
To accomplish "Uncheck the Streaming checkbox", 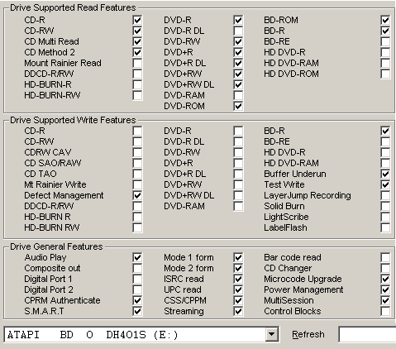I will [x=238, y=311].
